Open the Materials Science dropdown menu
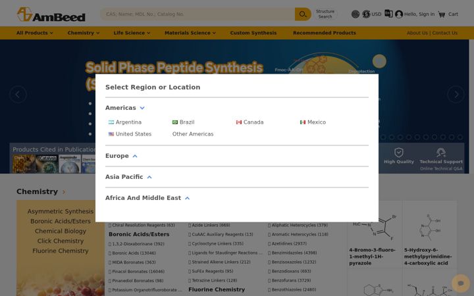 (190, 33)
